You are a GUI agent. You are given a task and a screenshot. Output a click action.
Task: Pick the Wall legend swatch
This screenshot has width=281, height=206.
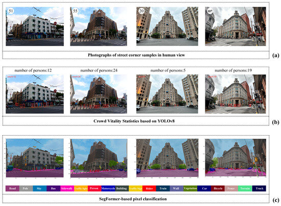pyautogui.click(x=177, y=189)
